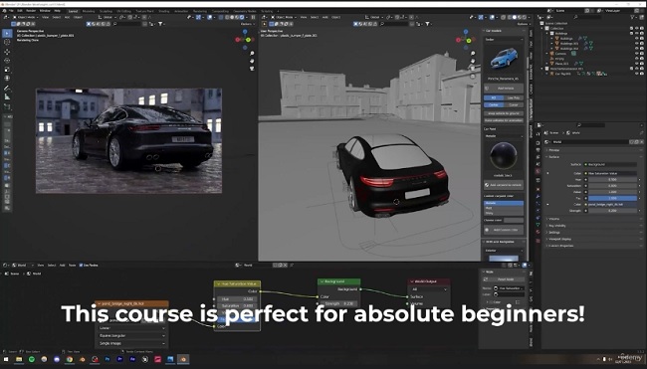Expand the Viewport Display section

click(559, 239)
